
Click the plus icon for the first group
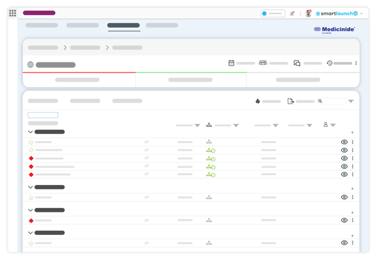click(x=352, y=132)
